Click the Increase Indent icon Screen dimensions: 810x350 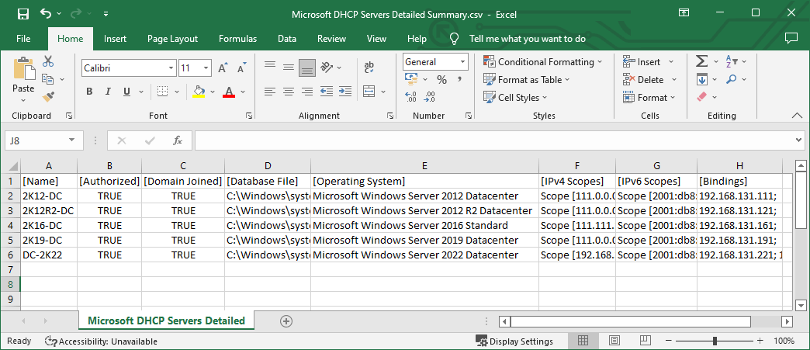[x=345, y=92]
